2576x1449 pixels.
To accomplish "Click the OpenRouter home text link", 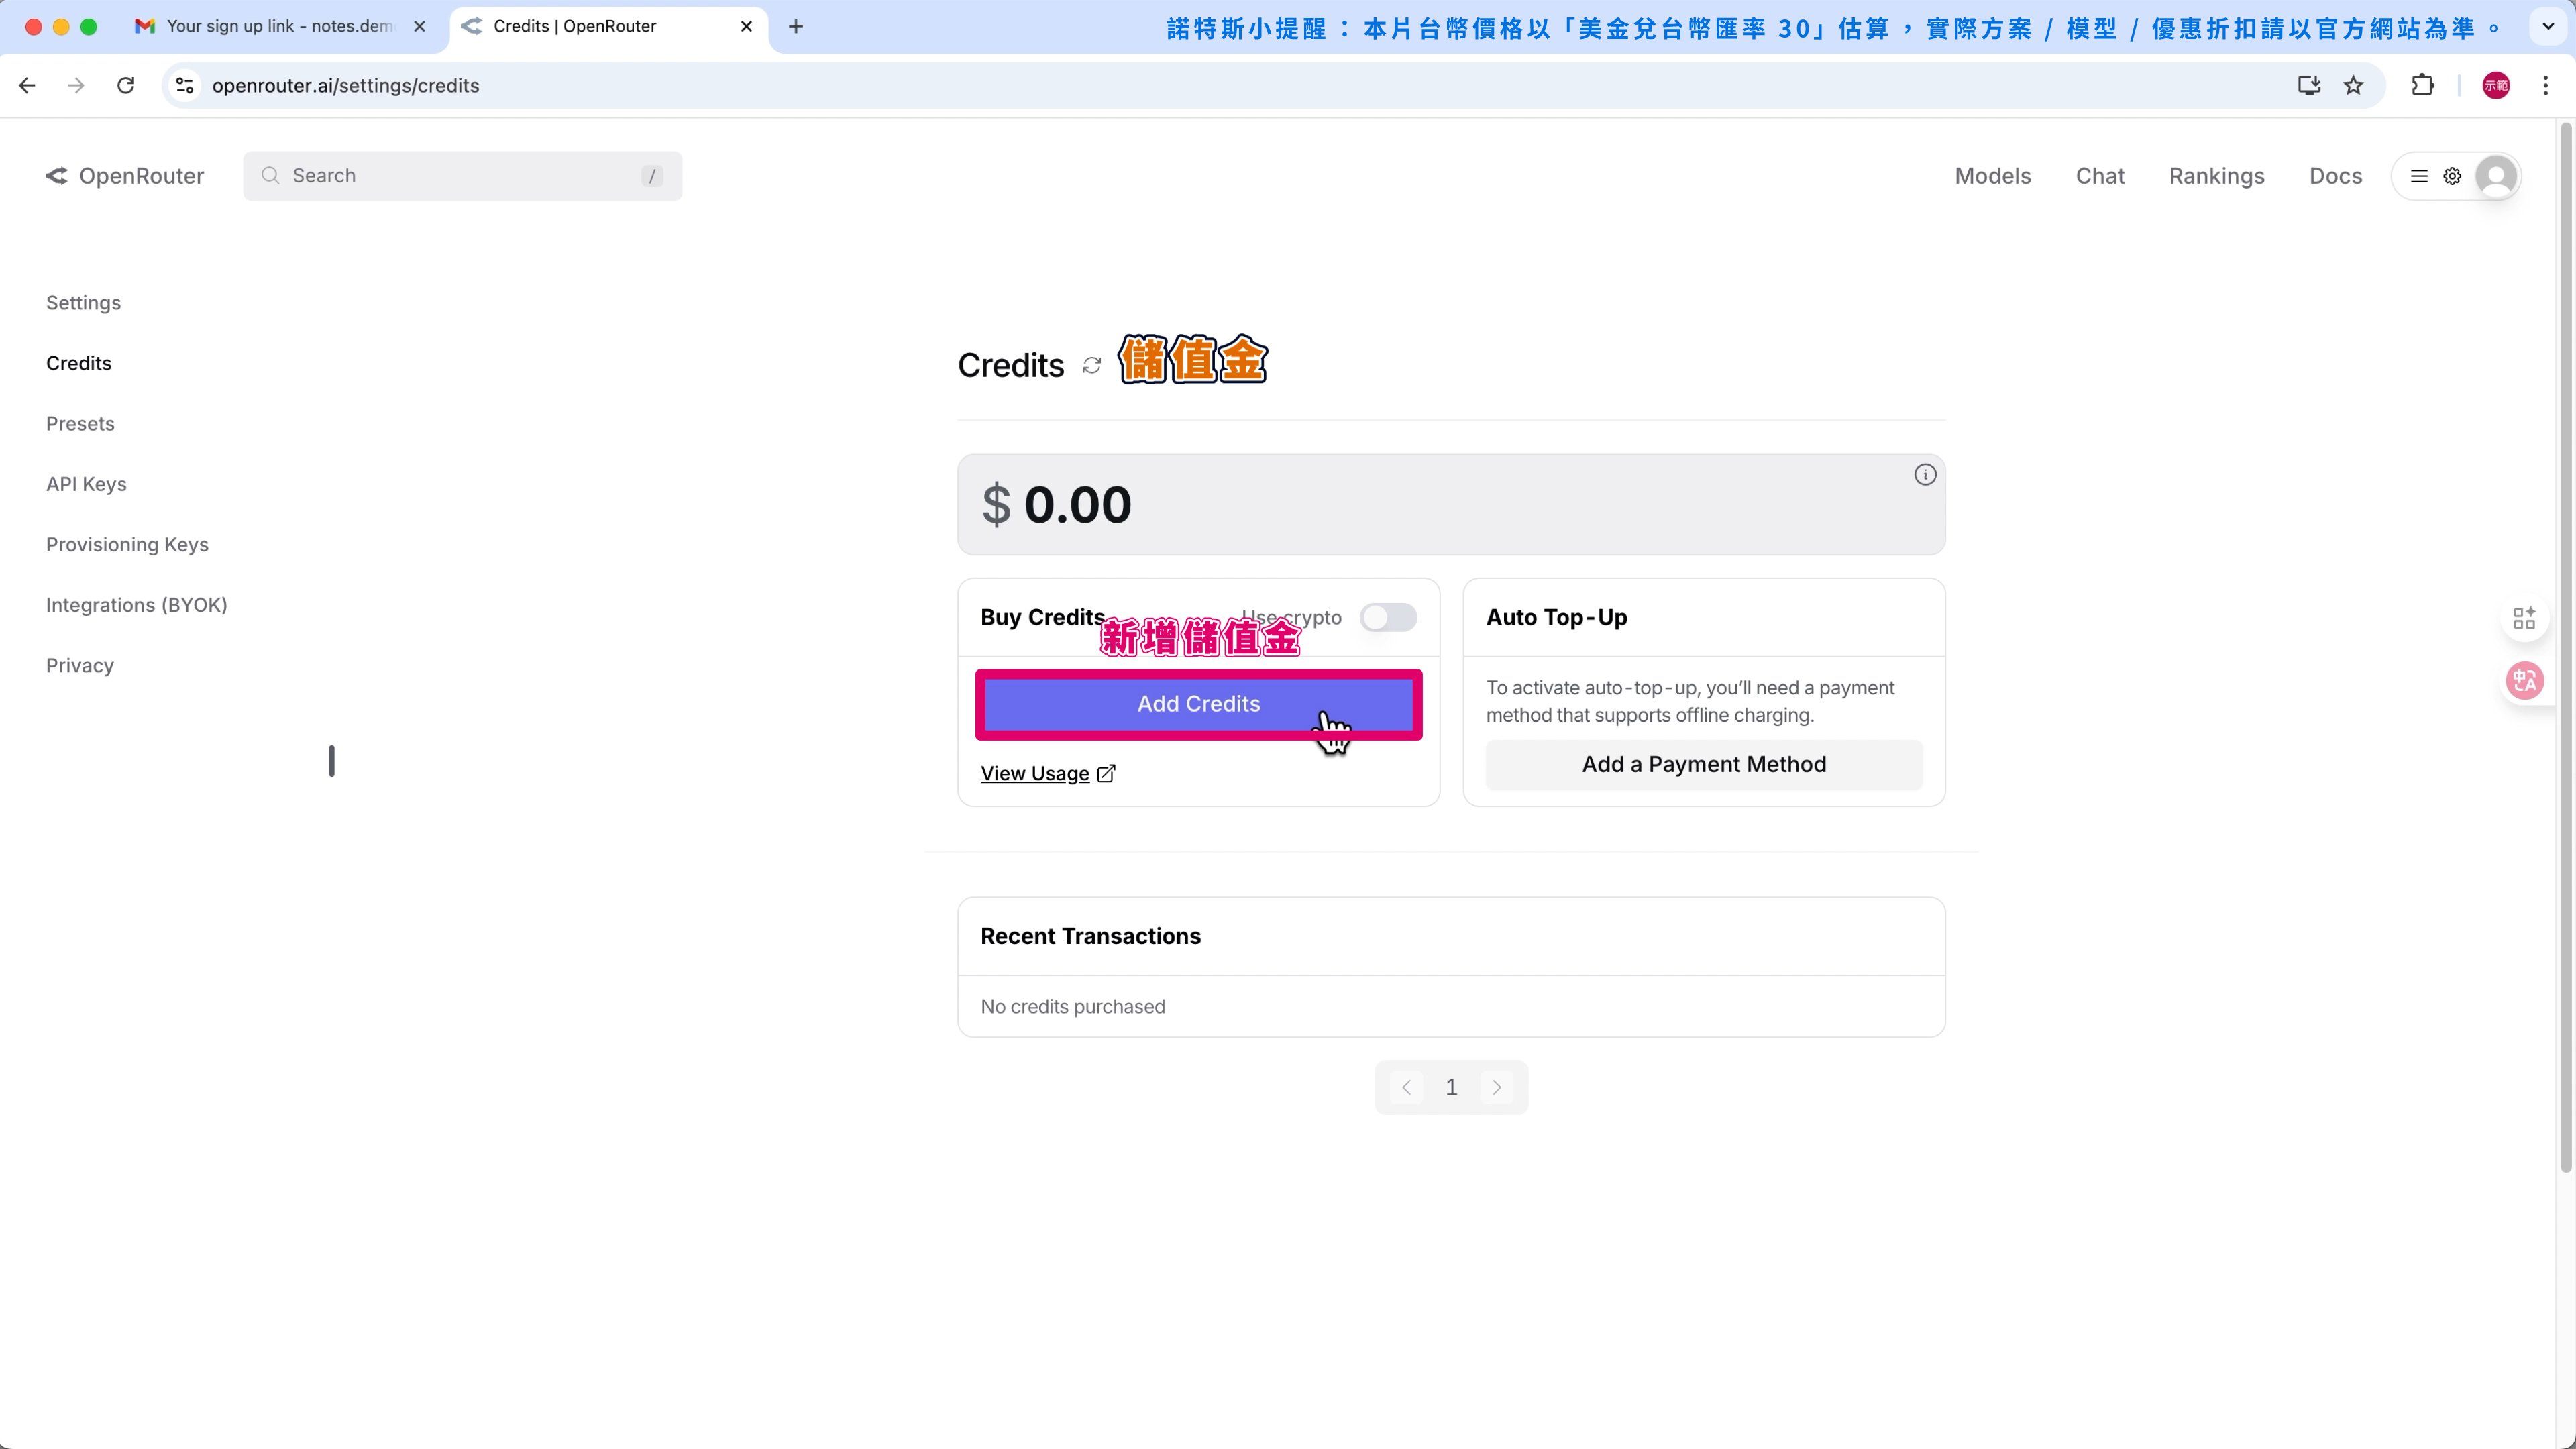I will pyautogui.click(x=141, y=176).
